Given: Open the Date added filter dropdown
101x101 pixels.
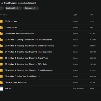Looking at the screenshot, I should pos(31,8).
